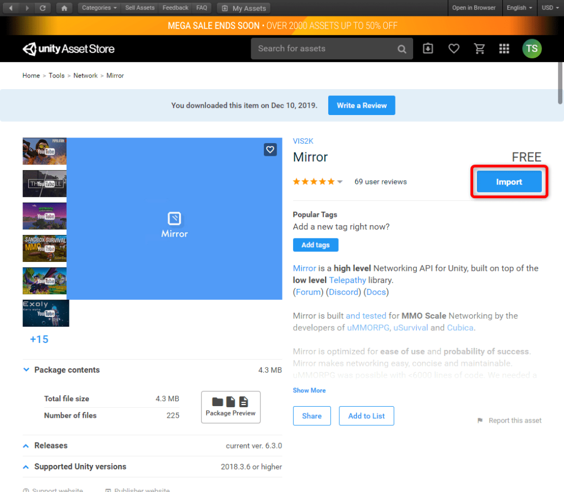Click 69 user reviews
Screen dimensions: 564x492
point(381,182)
